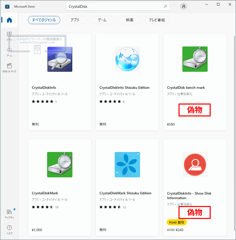
Task: Click the ¥1,000 price of CrystalDiskMark
Action: 37,230
